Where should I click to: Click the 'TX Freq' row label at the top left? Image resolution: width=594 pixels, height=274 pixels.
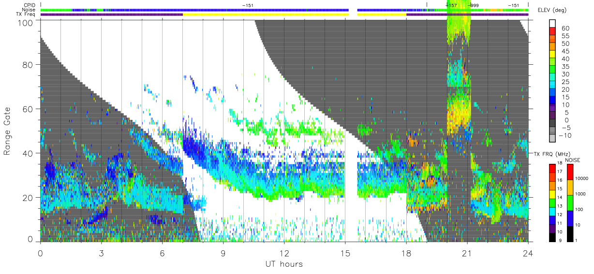26,14
